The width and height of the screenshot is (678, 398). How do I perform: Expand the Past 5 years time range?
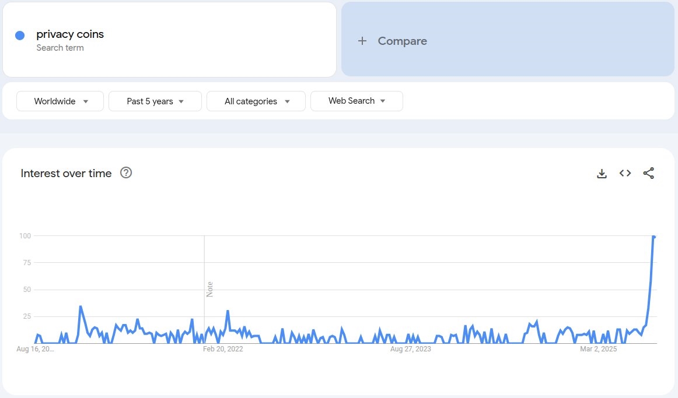click(155, 101)
